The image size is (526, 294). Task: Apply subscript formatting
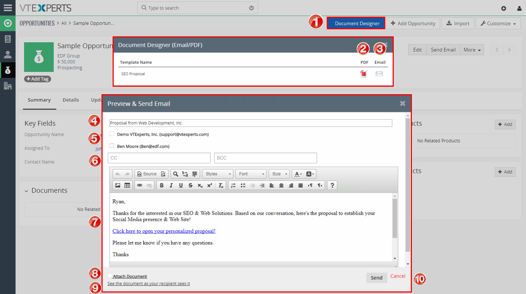200,185
